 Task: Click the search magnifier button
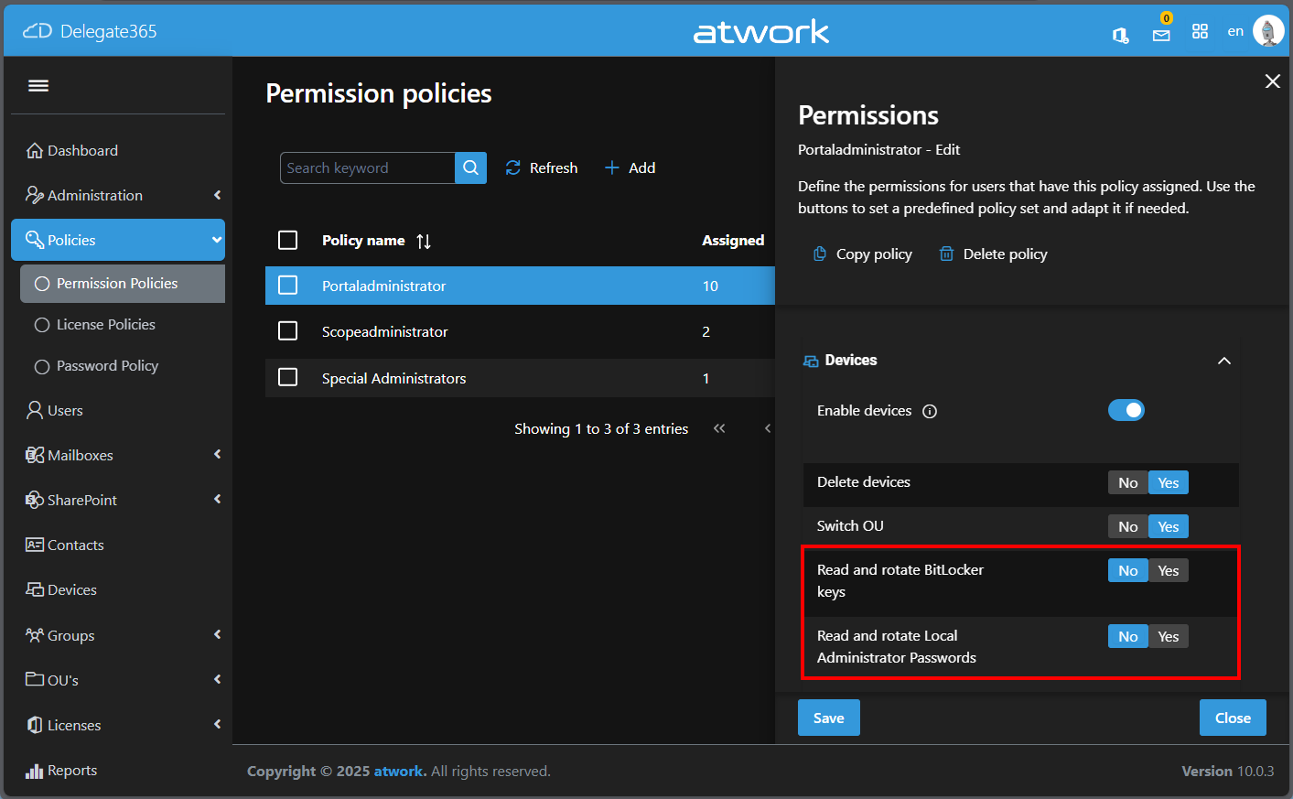point(470,168)
